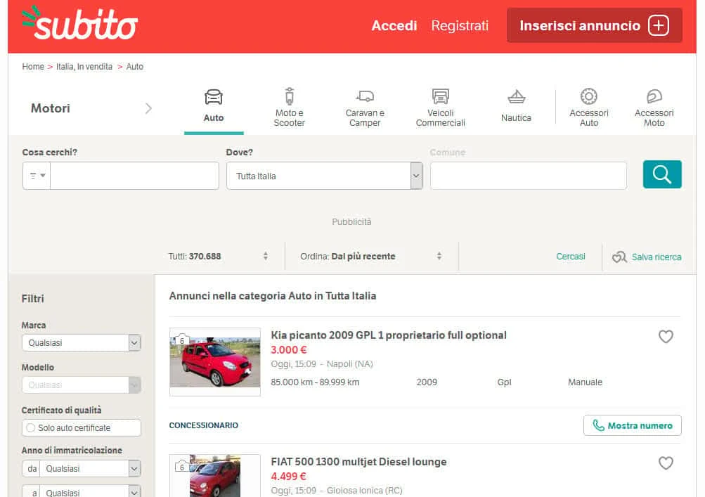The image size is (705, 497).
Task: Open the red FIAT 500 thumbnail
Action: click(215, 476)
